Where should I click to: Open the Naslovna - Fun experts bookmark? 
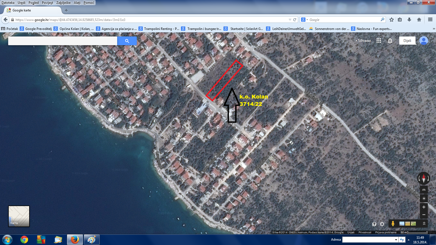pyautogui.click(x=371, y=29)
